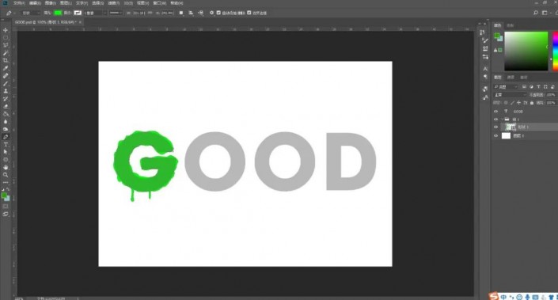The image size is (558, 300).
Task: Open path operations square dropdown in options bar
Action: pos(180,13)
